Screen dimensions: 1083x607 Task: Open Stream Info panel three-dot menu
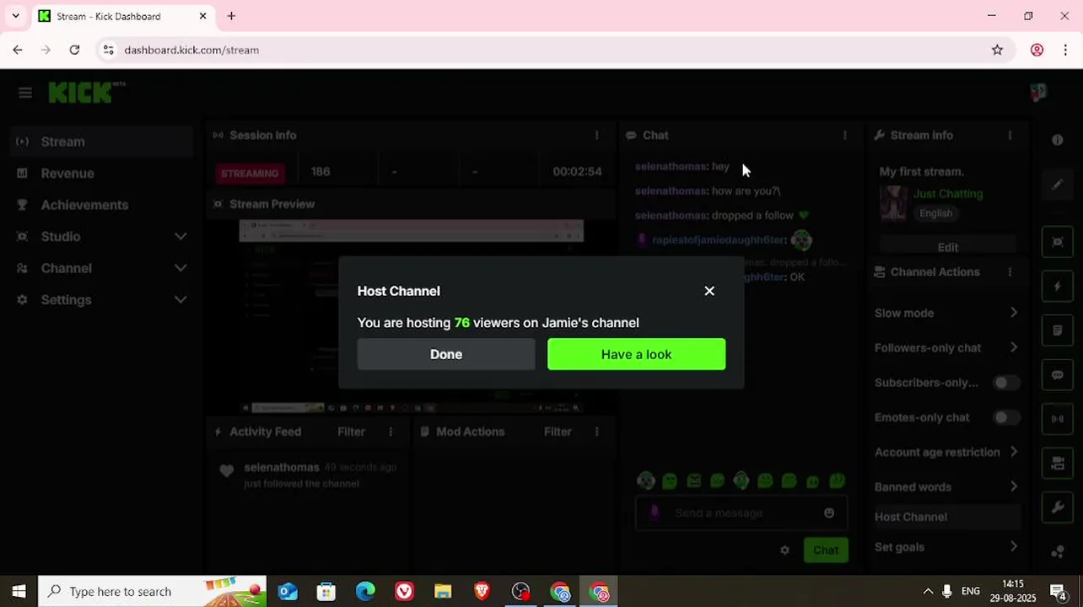coord(1010,135)
